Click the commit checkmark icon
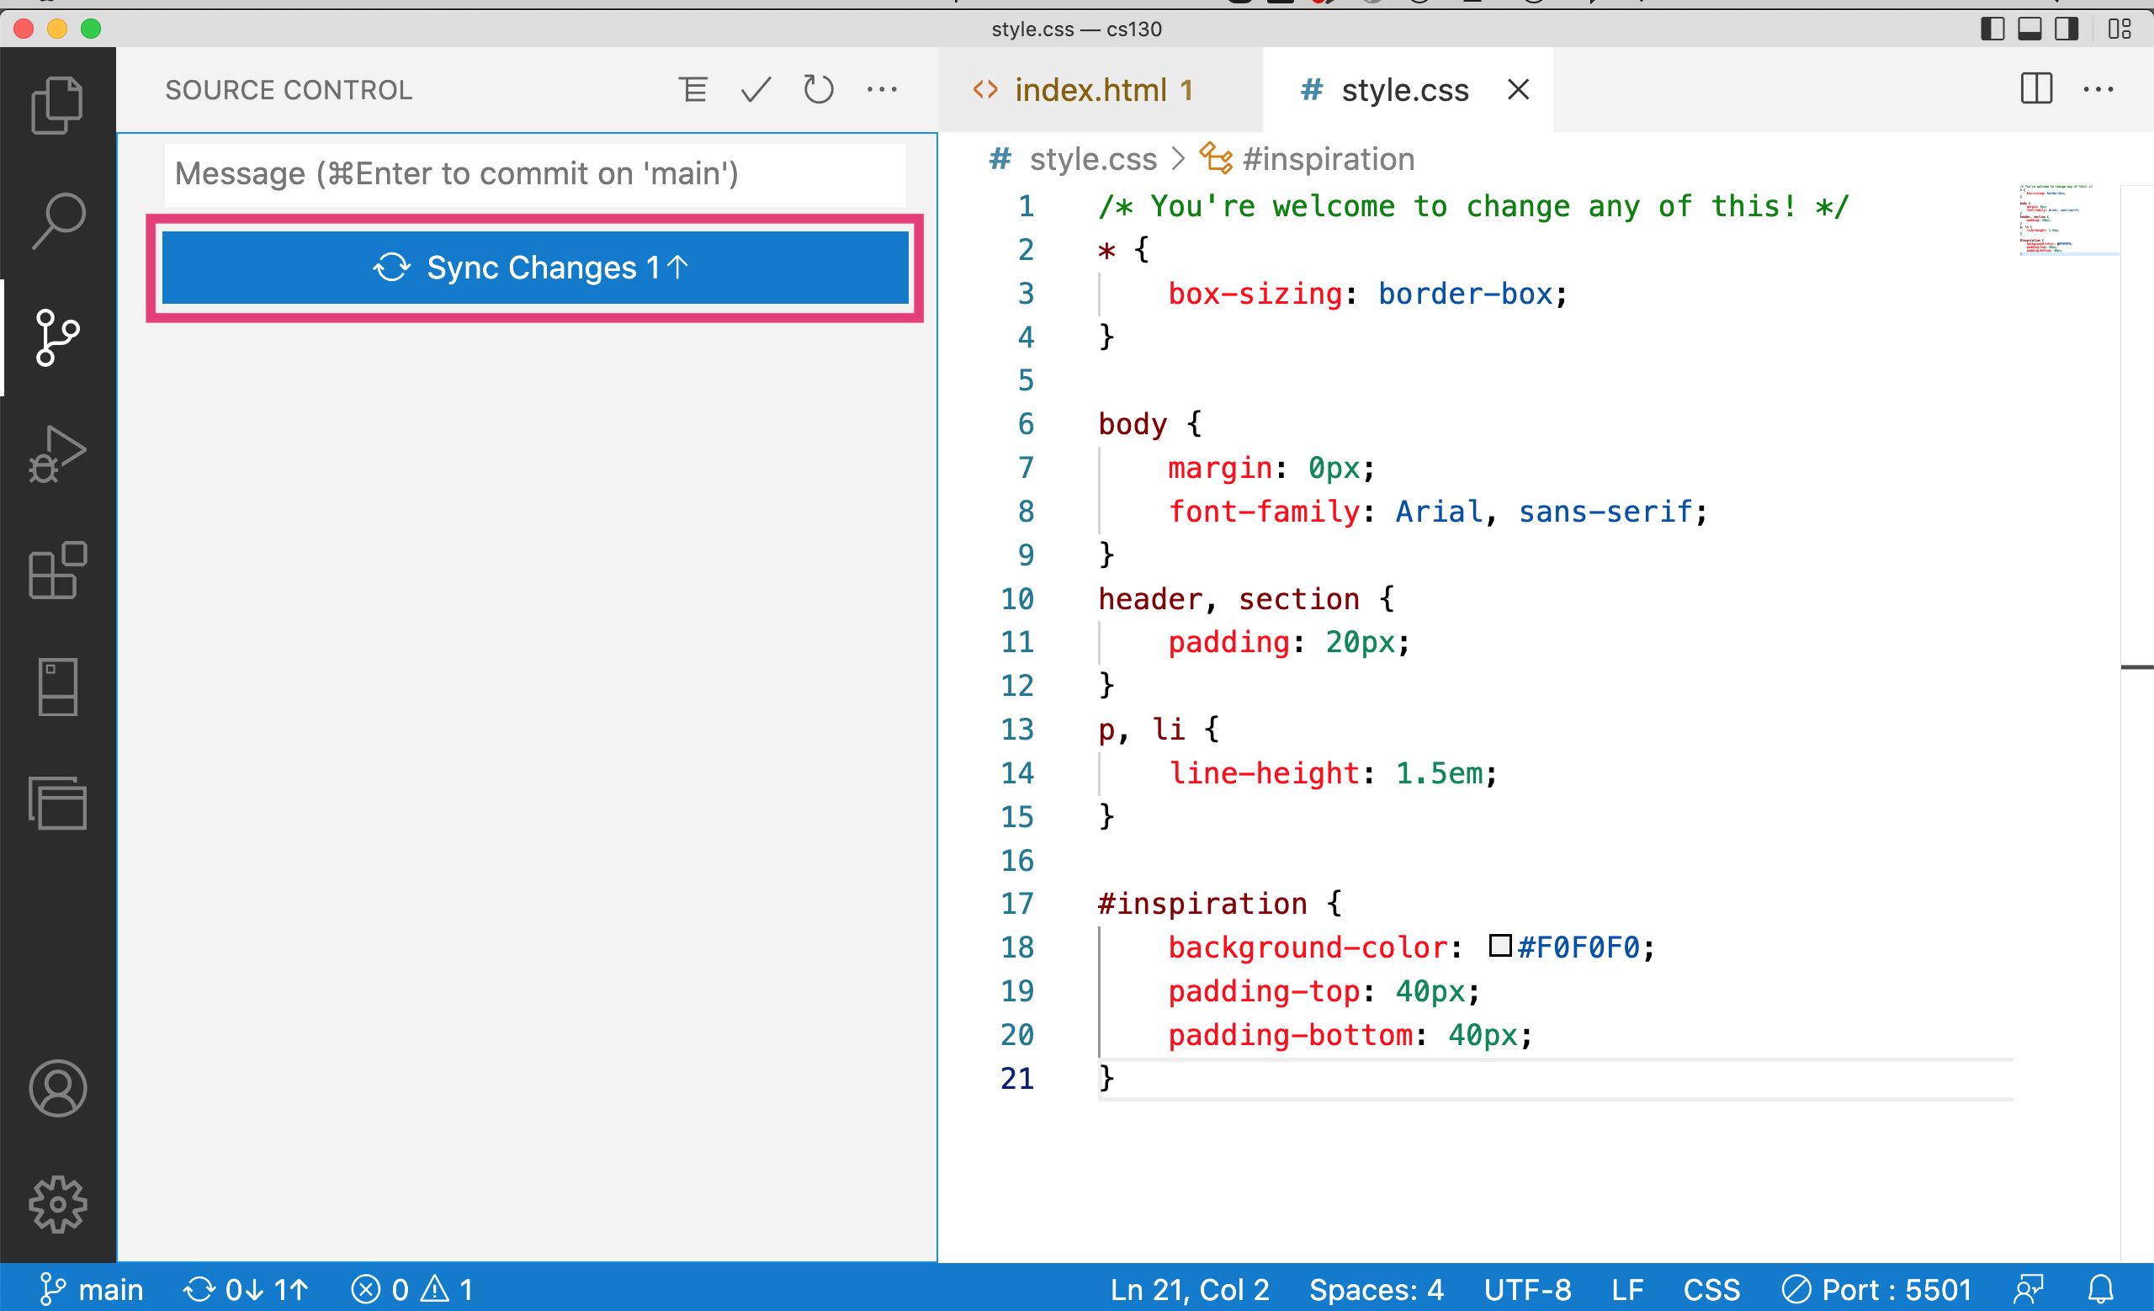Screen dimensions: 2154x1311 click(756, 89)
